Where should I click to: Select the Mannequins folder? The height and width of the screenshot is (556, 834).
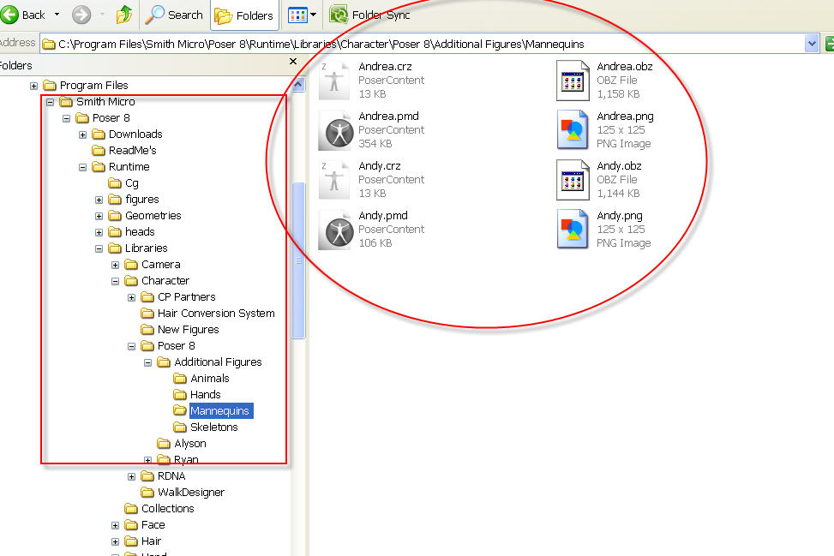click(219, 411)
